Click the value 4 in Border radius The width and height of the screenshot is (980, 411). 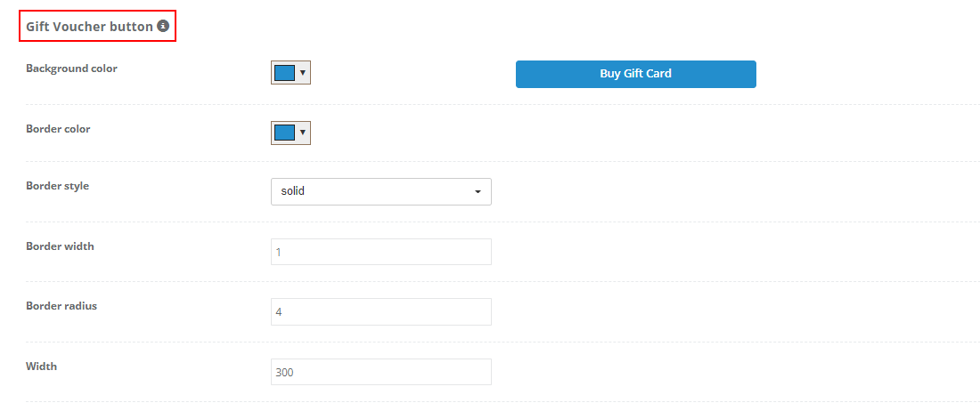(279, 312)
